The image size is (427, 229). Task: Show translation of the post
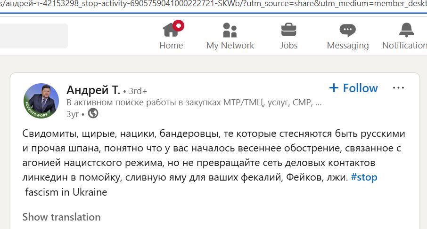tap(62, 217)
